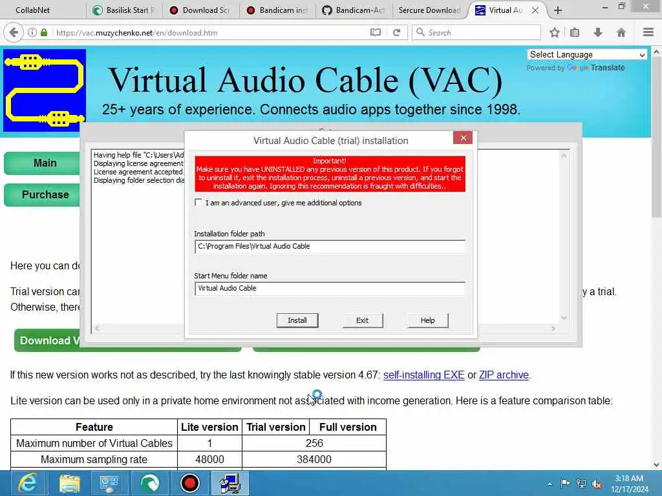Click the page scrollbar up arrow

(657, 52)
